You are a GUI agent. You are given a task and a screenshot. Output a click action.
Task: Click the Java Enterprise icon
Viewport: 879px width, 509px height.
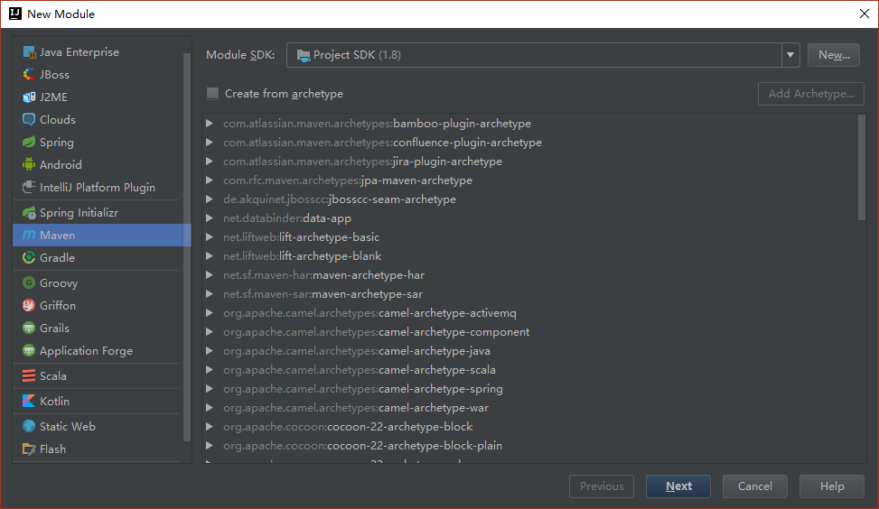click(29, 52)
